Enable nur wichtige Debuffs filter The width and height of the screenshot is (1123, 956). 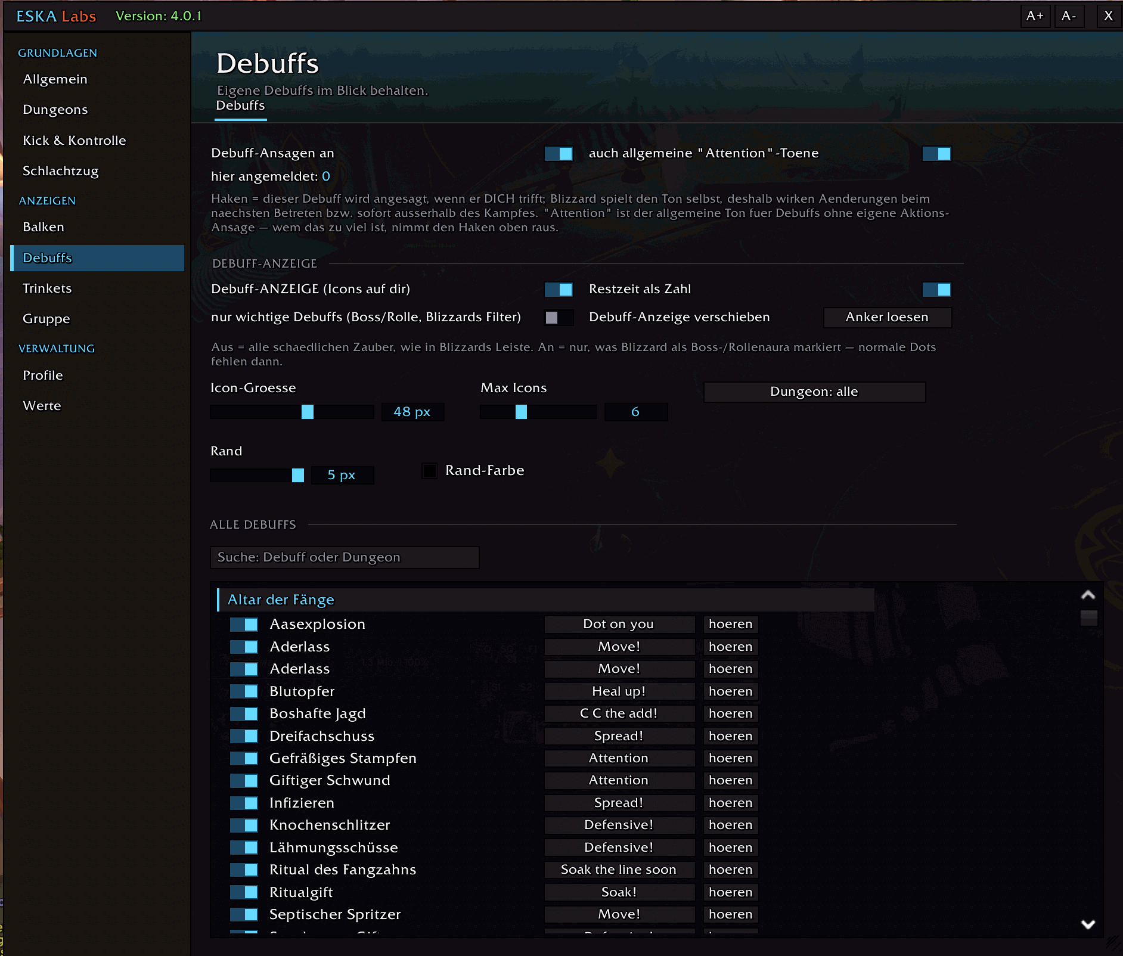coord(559,318)
